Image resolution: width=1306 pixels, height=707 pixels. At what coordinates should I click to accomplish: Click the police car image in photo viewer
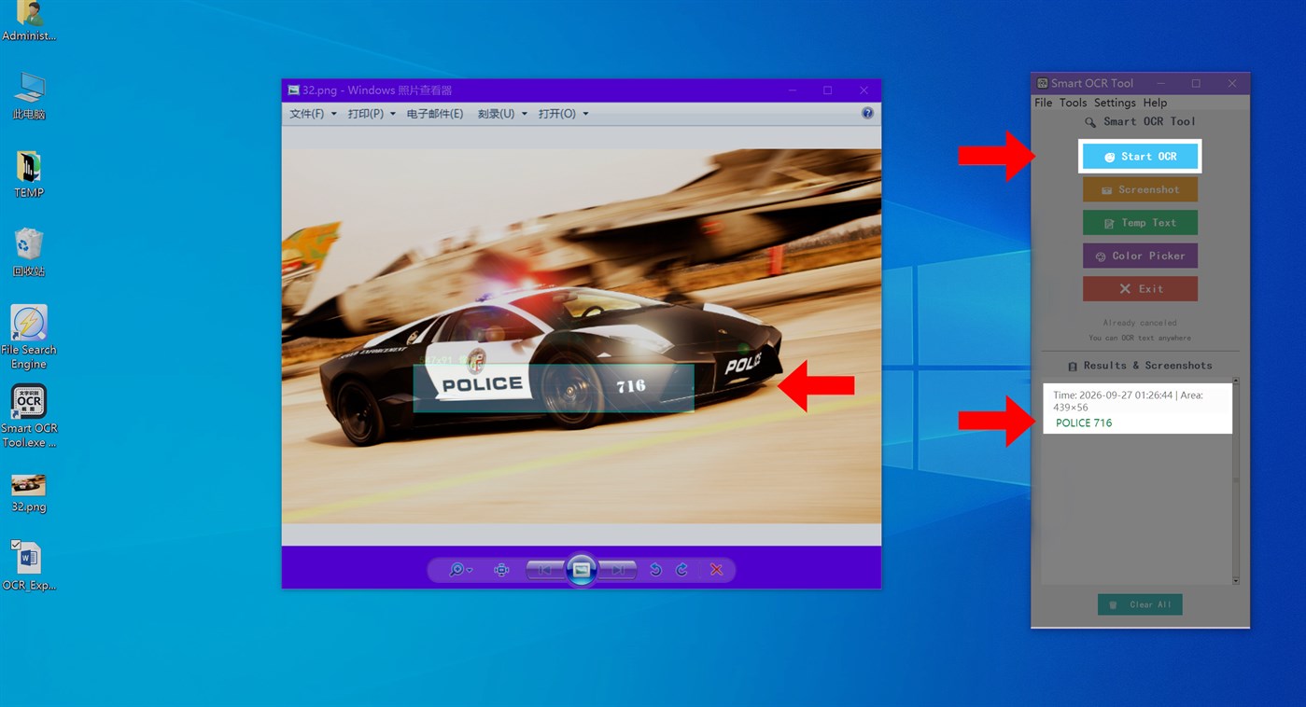(x=582, y=337)
